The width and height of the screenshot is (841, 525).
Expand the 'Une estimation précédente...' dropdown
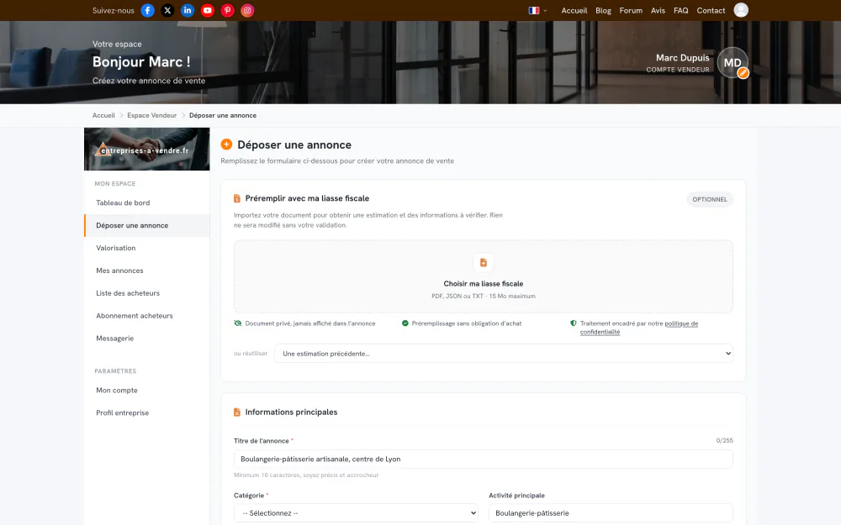(504, 354)
